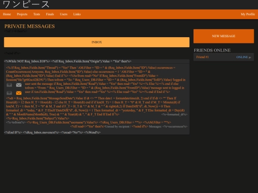Image resolution: width=258 pixels, height=193 pixels.
Task: Click the PRIVATE MESSAGES heading
Action: point(30,26)
